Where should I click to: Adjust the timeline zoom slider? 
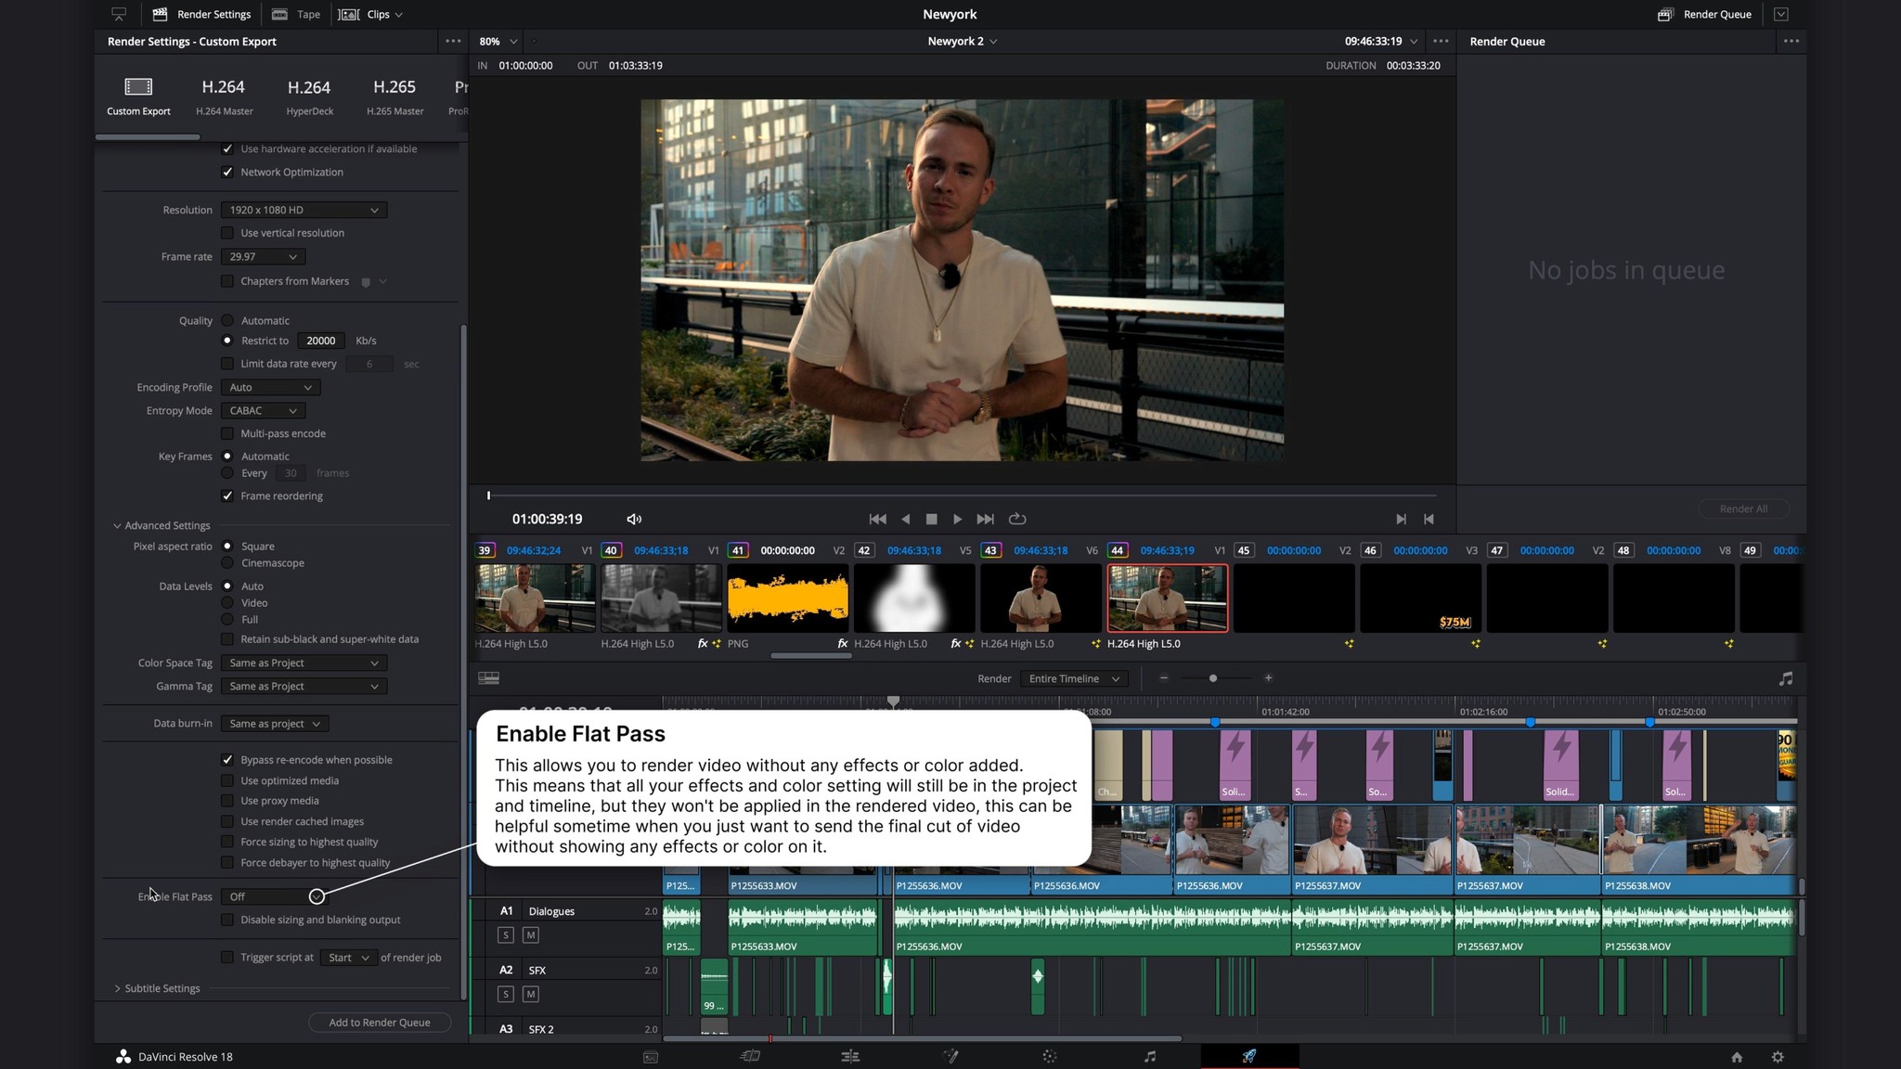point(1213,678)
